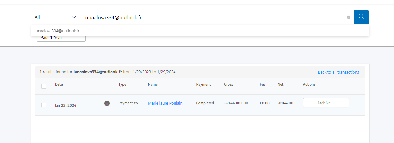394x143 pixels.
Task: Click Back to all transactions
Action: [x=338, y=72]
